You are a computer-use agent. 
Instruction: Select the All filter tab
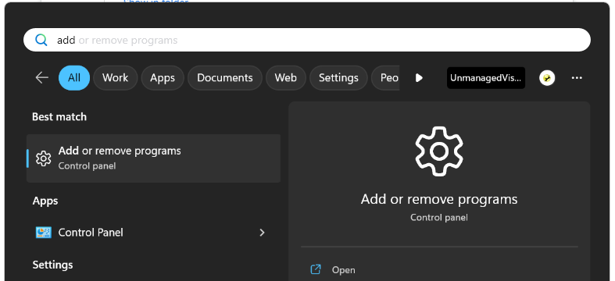(x=74, y=78)
